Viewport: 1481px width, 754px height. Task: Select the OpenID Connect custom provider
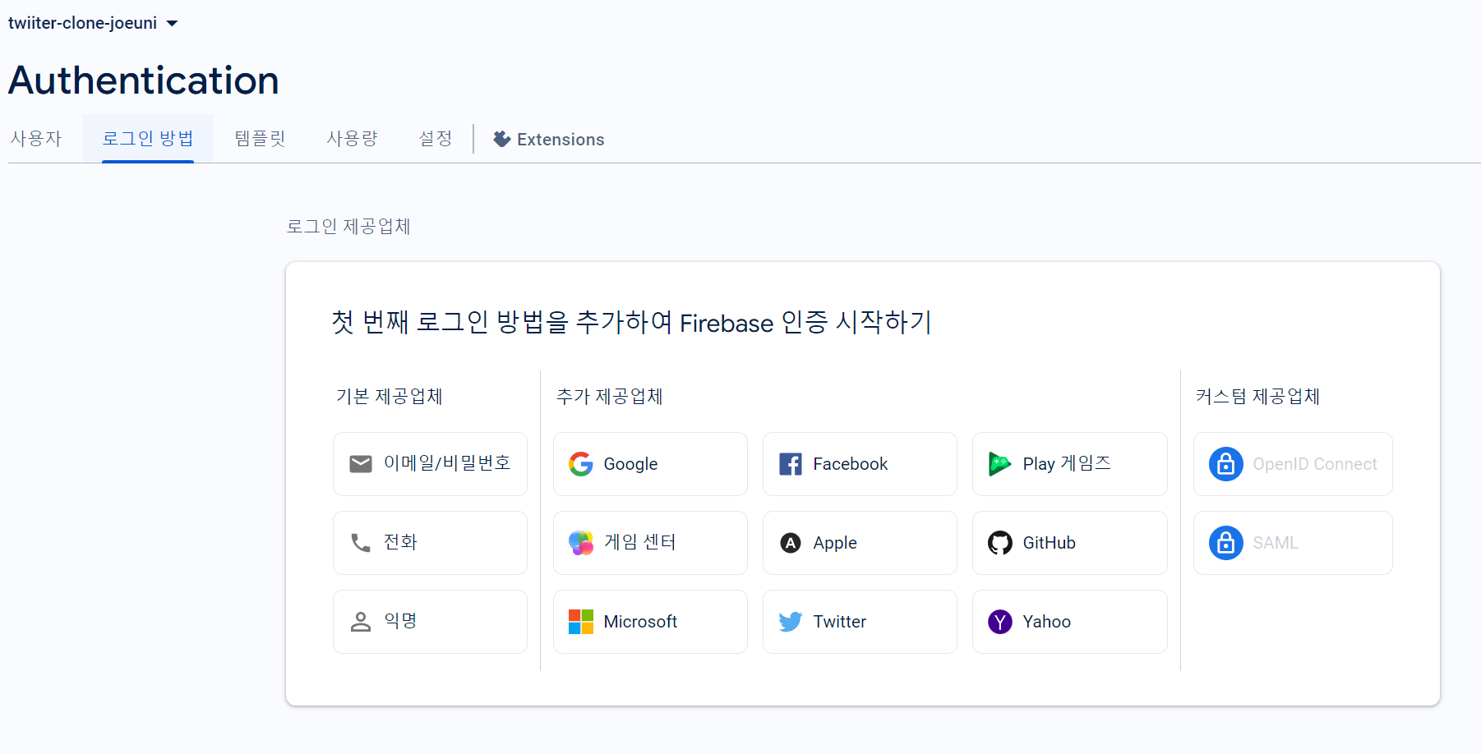pyautogui.click(x=1293, y=464)
